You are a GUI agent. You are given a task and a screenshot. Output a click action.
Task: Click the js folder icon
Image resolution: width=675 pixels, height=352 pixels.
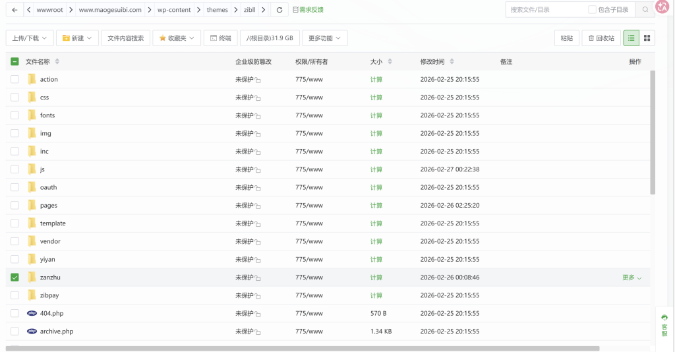coord(32,169)
